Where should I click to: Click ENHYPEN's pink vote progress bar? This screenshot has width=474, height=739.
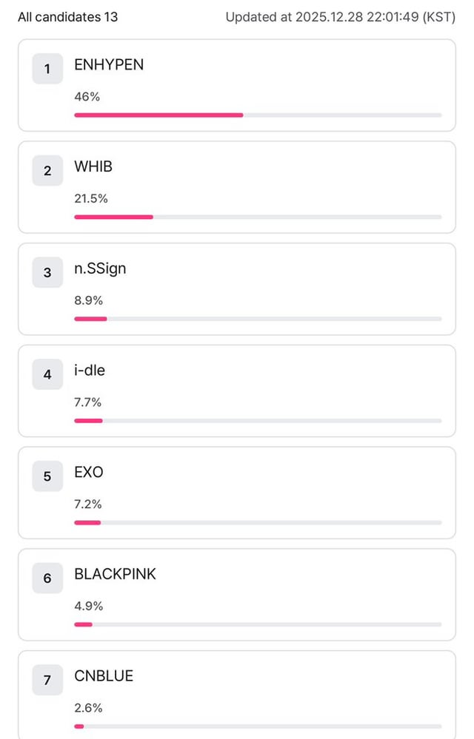pos(158,115)
